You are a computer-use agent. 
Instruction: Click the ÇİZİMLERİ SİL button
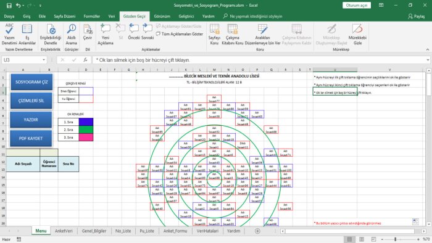[x=31, y=101]
